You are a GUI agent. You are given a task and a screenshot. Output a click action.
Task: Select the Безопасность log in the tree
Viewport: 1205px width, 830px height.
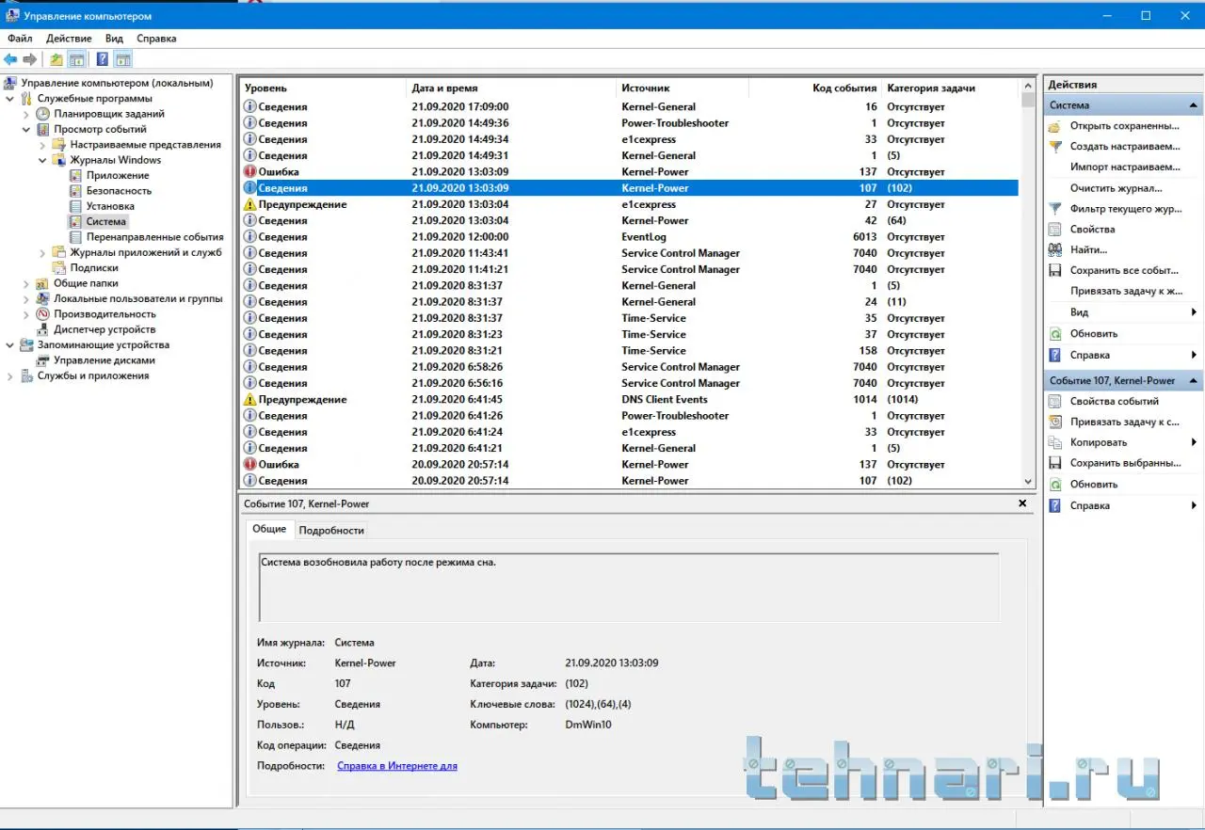[119, 191]
